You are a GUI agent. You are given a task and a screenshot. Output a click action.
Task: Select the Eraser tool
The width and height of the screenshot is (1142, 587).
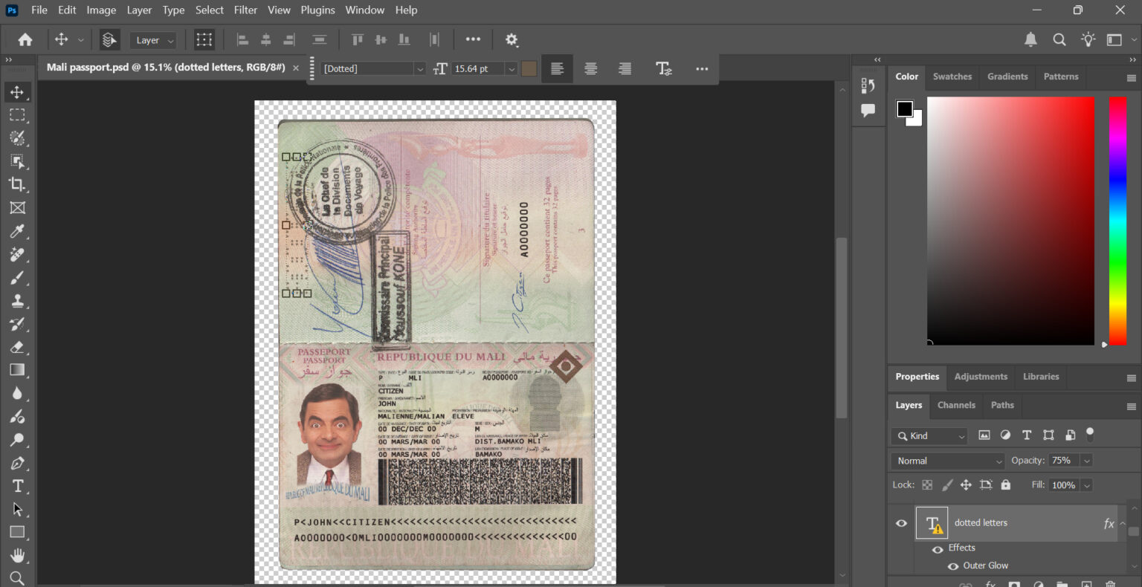(x=17, y=347)
